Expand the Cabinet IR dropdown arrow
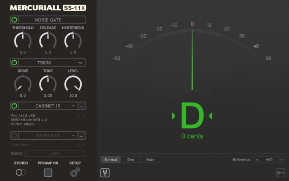Screen dimensions: 289x181 pyautogui.click(x=73, y=106)
